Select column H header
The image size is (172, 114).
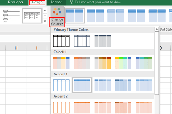[16, 48]
